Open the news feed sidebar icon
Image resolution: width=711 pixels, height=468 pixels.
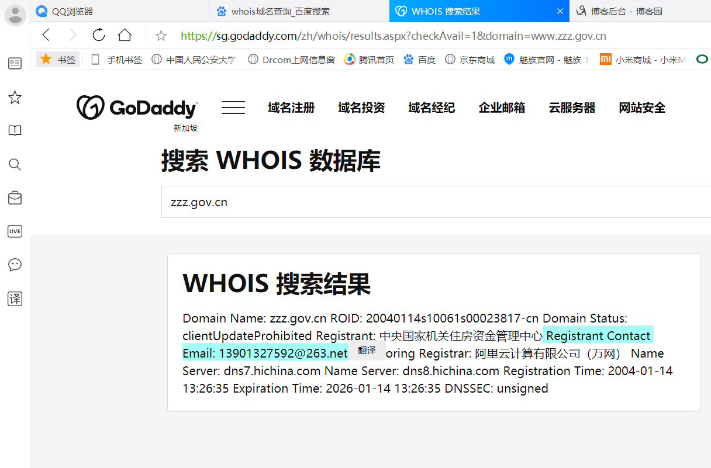(x=15, y=64)
